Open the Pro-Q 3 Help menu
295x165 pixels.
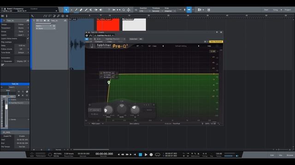tap(209, 46)
